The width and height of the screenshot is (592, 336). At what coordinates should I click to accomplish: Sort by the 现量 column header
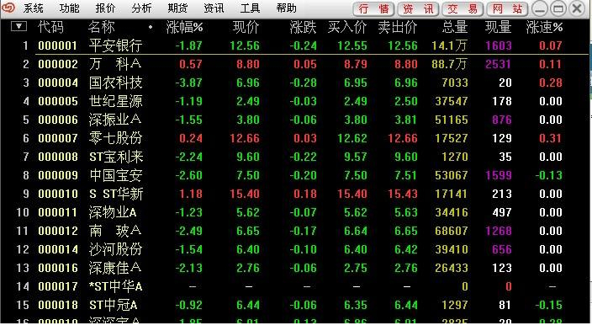point(499,27)
